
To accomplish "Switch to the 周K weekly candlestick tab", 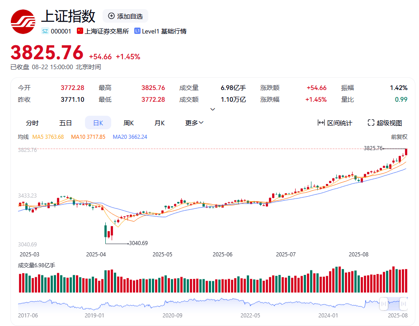I will pos(128,123).
